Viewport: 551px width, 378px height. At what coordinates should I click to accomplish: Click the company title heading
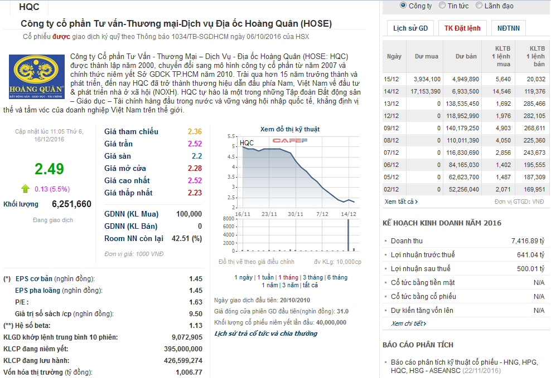[176, 23]
